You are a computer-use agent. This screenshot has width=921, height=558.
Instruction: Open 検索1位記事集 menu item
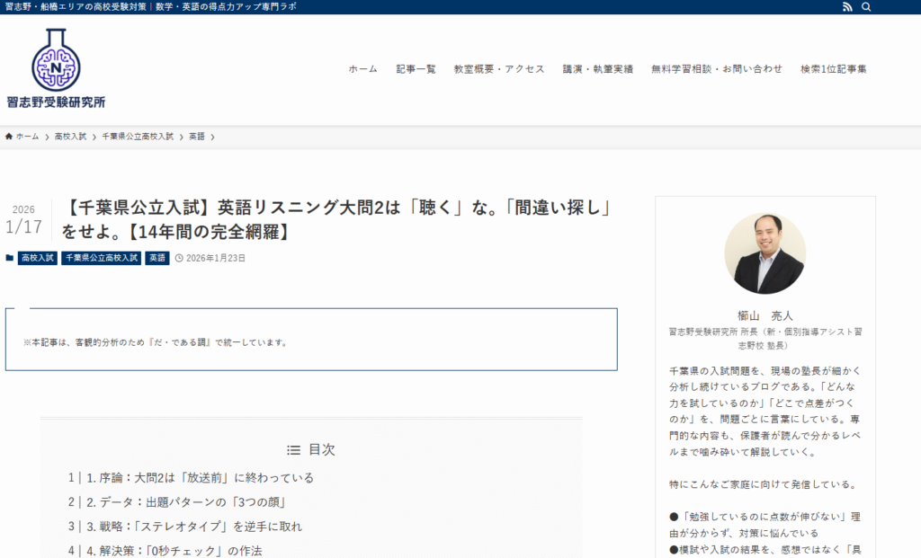coord(834,69)
